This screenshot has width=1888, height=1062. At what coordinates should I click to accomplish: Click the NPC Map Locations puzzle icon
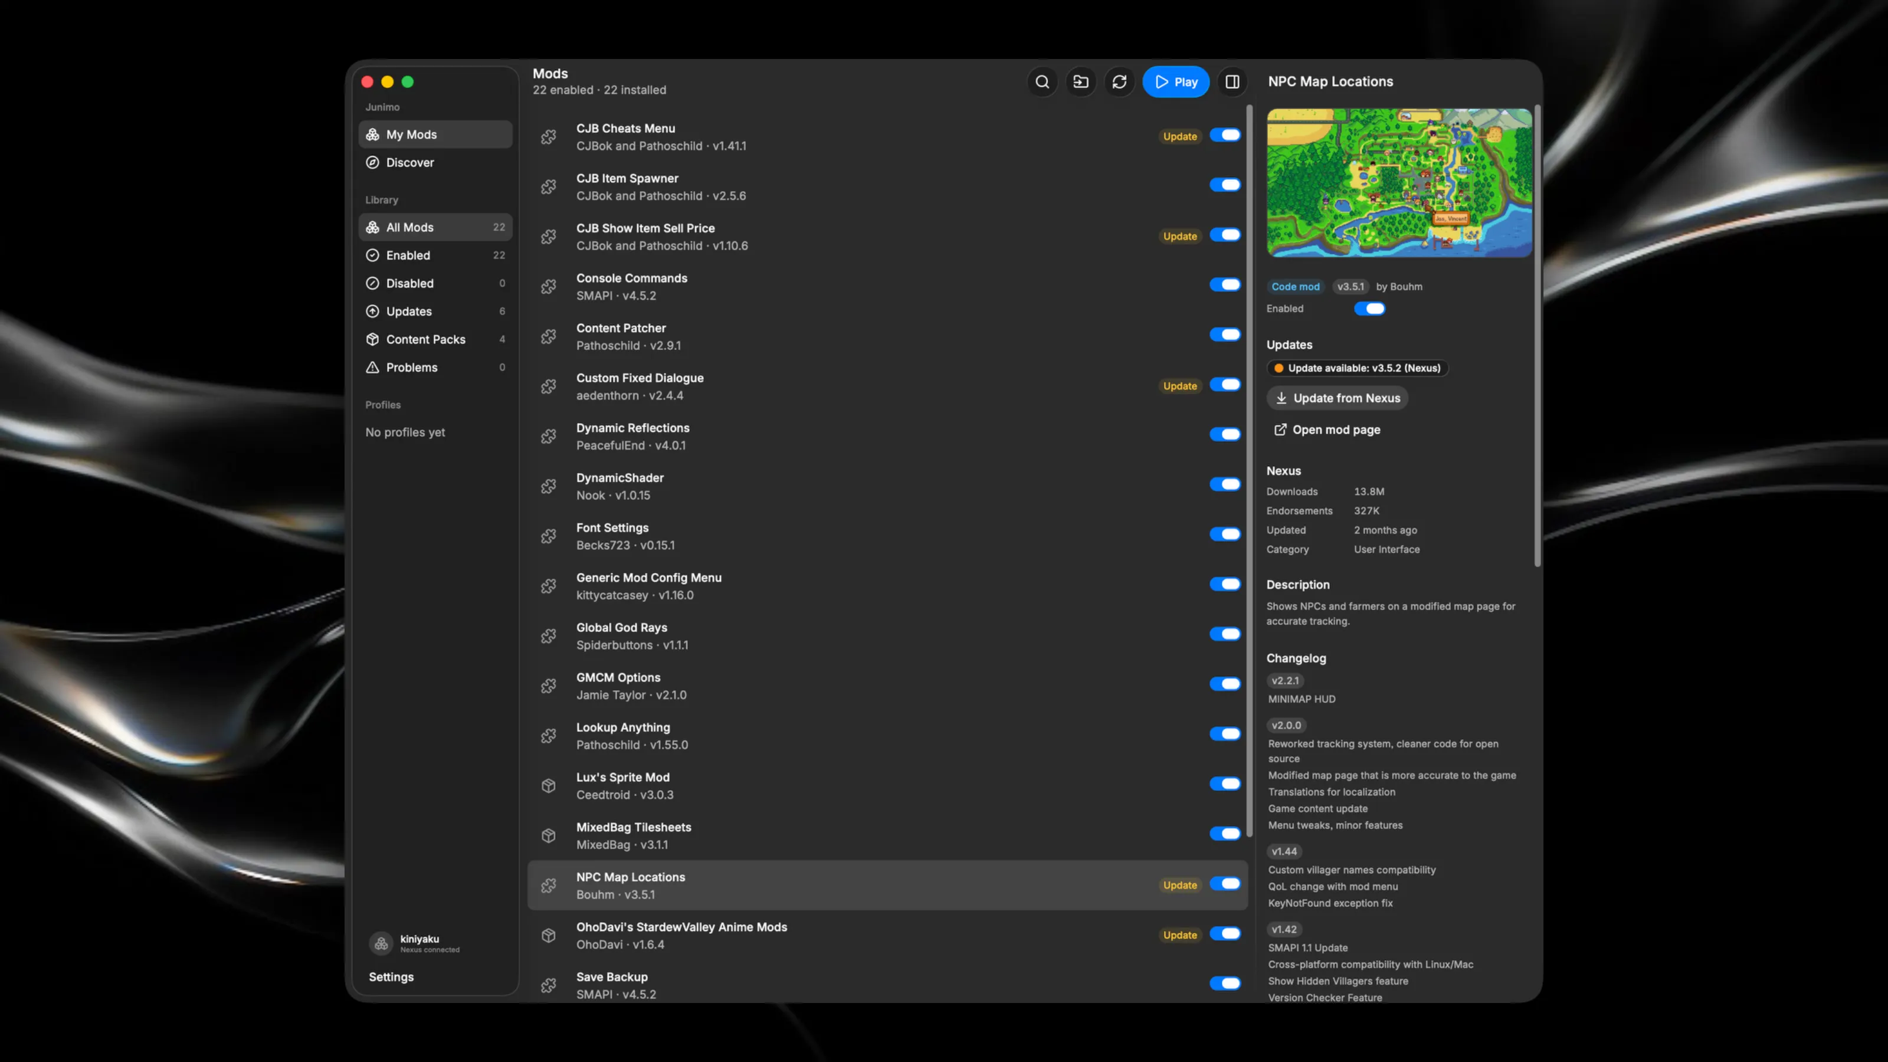pos(548,886)
